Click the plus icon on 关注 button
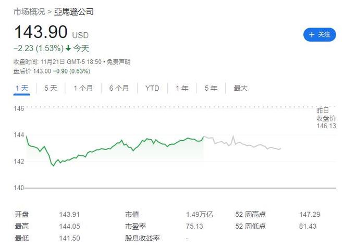The width and height of the screenshot is (344, 247). pyautogui.click(x=312, y=34)
